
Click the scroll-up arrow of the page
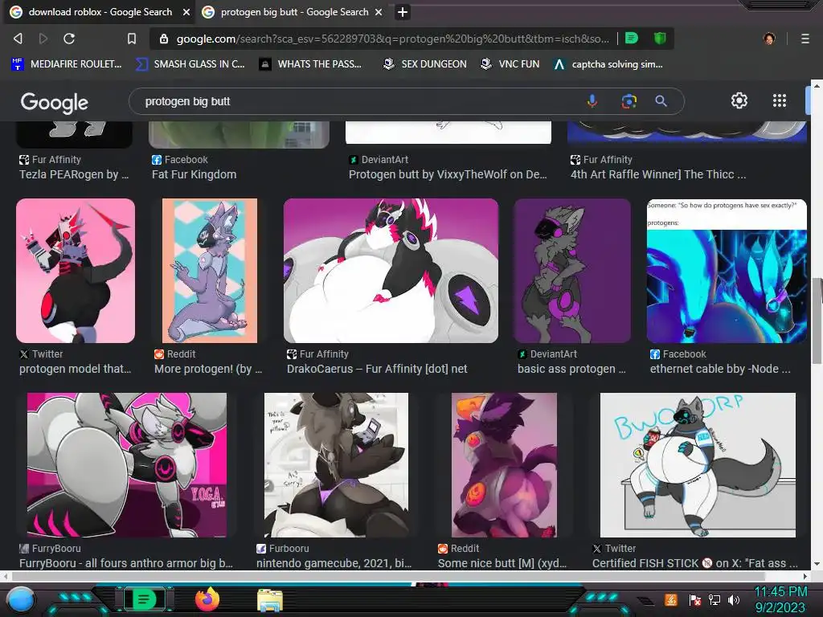click(x=817, y=84)
